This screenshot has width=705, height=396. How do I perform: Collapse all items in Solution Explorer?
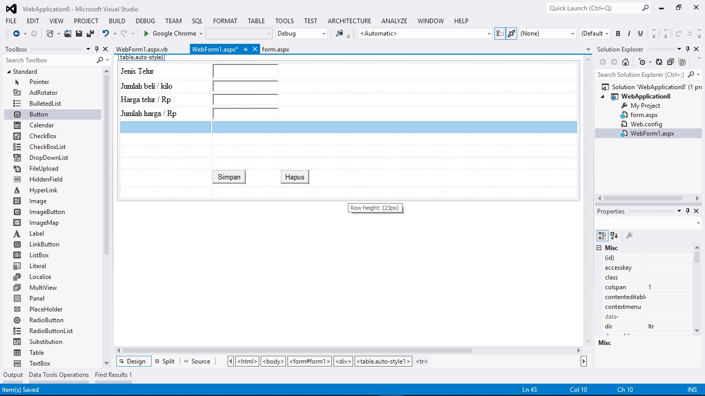pyautogui.click(x=670, y=62)
